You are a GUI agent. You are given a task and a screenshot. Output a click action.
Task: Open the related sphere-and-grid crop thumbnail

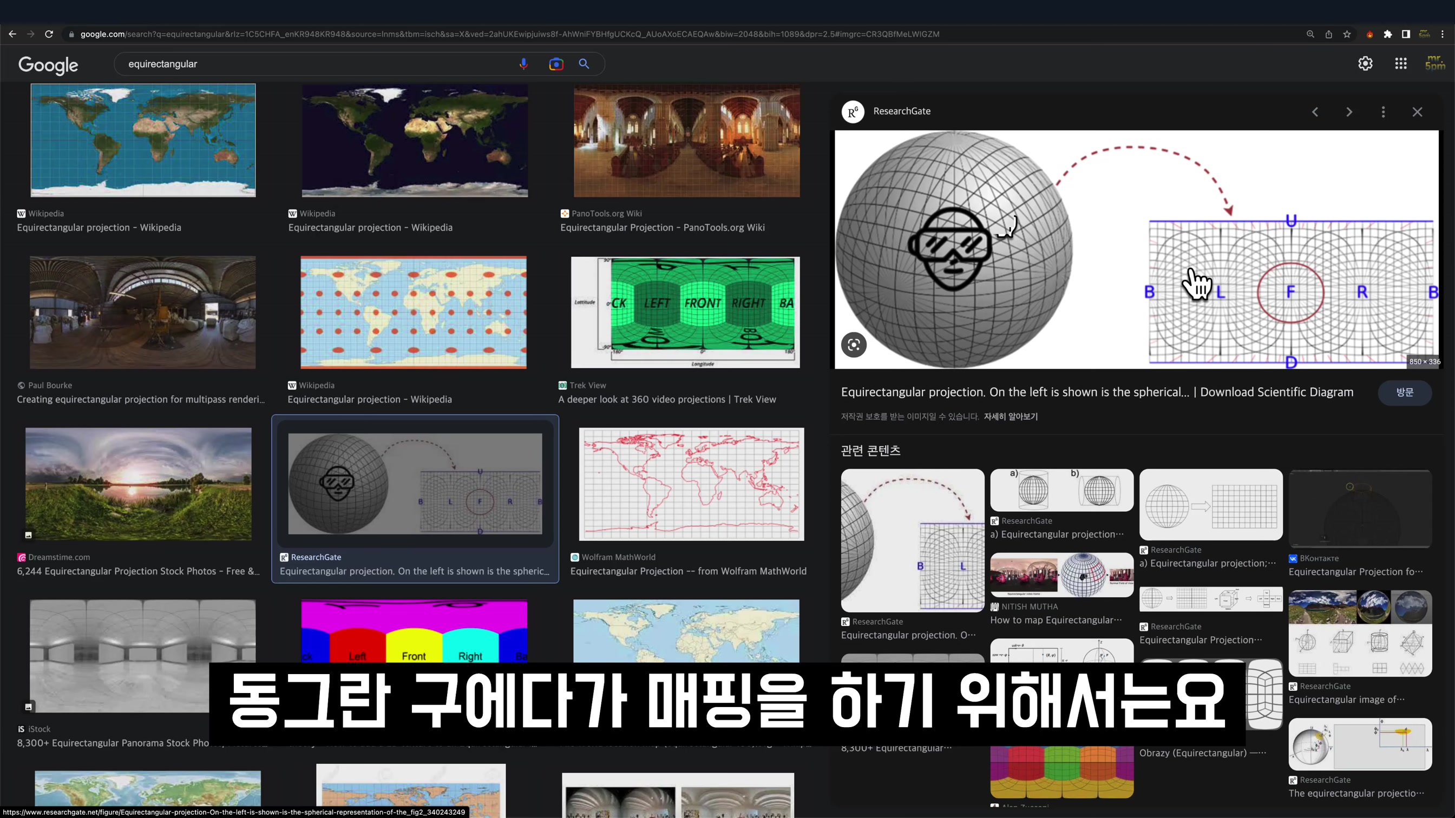[912, 540]
